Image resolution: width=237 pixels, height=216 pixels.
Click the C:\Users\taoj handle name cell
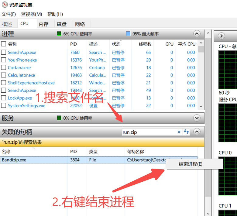point(146,160)
